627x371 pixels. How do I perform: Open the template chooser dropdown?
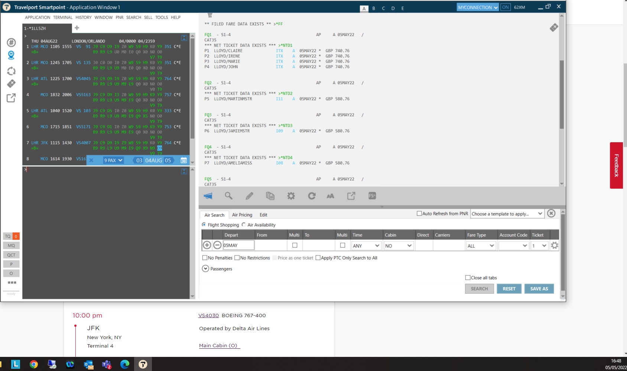507,214
